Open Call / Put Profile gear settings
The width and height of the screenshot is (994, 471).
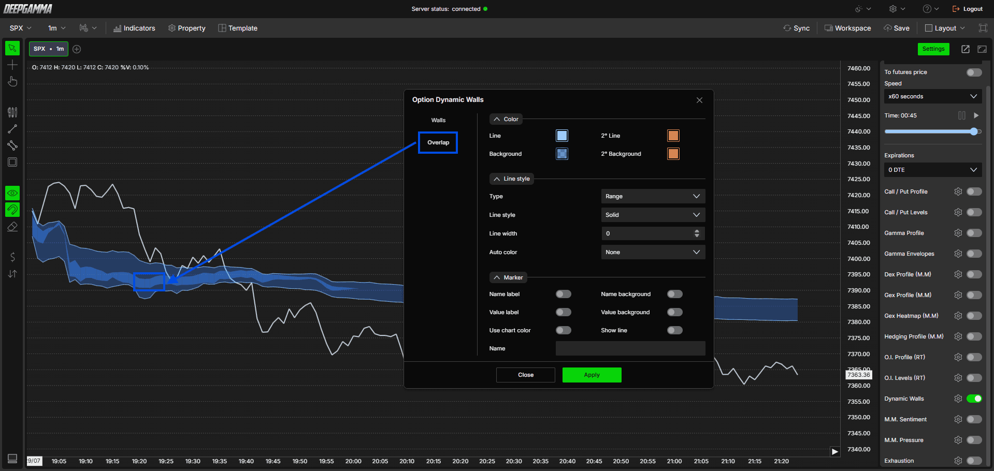click(958, 192)
